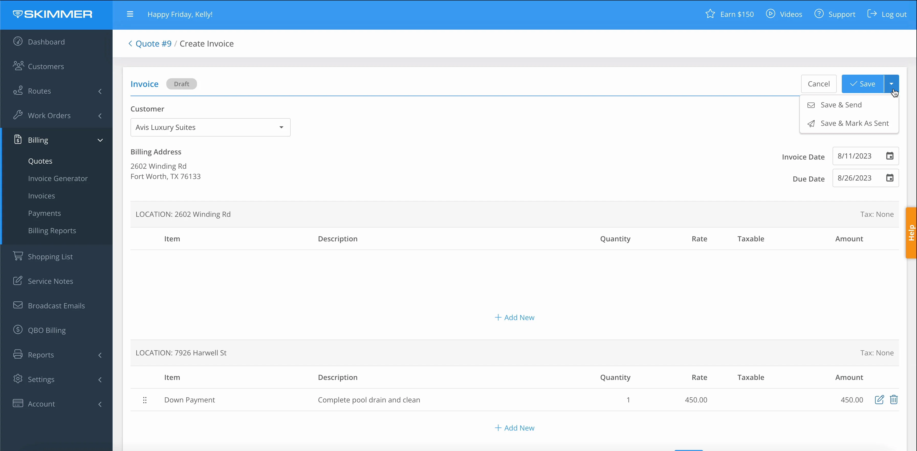917x451 pixels.
Task: Click the drag handle icon on Down Payment
Action: [x=145, y=400]
